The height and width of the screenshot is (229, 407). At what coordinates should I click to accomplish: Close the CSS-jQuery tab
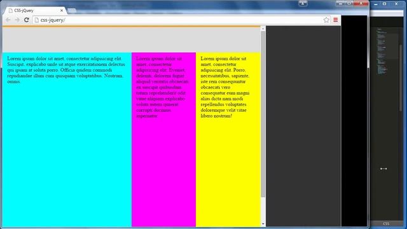pos(62,10)
